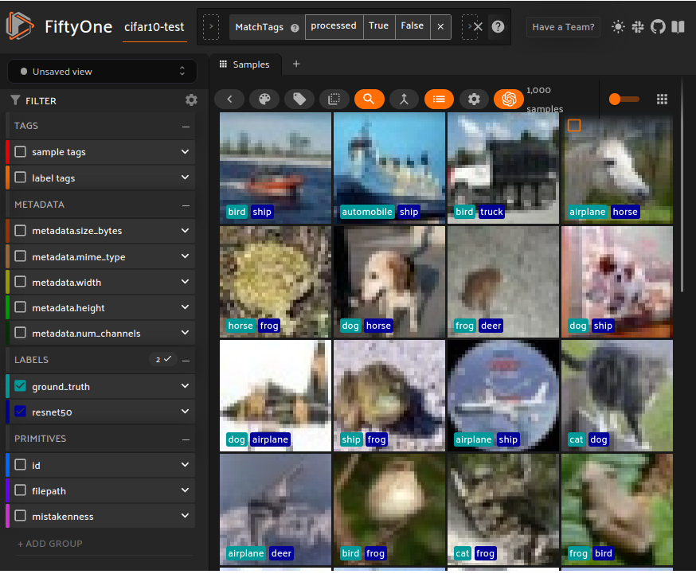Click the + ADD GROUP button
Screen dimensions: 696x574
click(50, 544)
